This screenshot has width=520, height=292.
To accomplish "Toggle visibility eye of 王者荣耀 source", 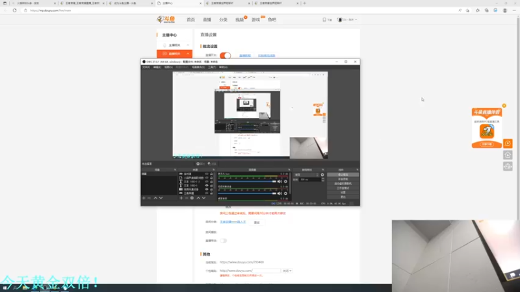I will tap(207, 193).
